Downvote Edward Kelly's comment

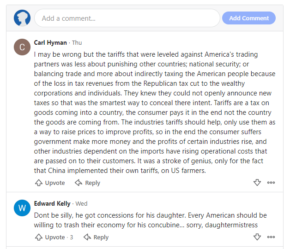pyautogui.click(x=257, y=237)
